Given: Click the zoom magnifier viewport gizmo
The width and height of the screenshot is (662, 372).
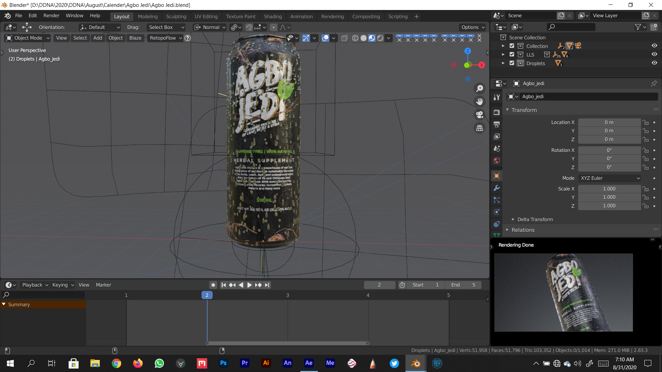Looking at the screenshot, I should (480, 89).
